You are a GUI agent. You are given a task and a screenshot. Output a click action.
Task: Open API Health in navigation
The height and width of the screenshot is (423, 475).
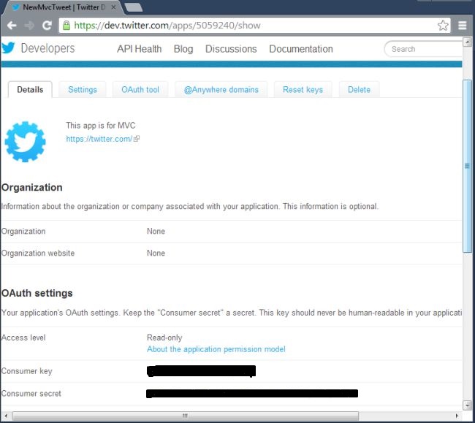click(x=140, y=49)
